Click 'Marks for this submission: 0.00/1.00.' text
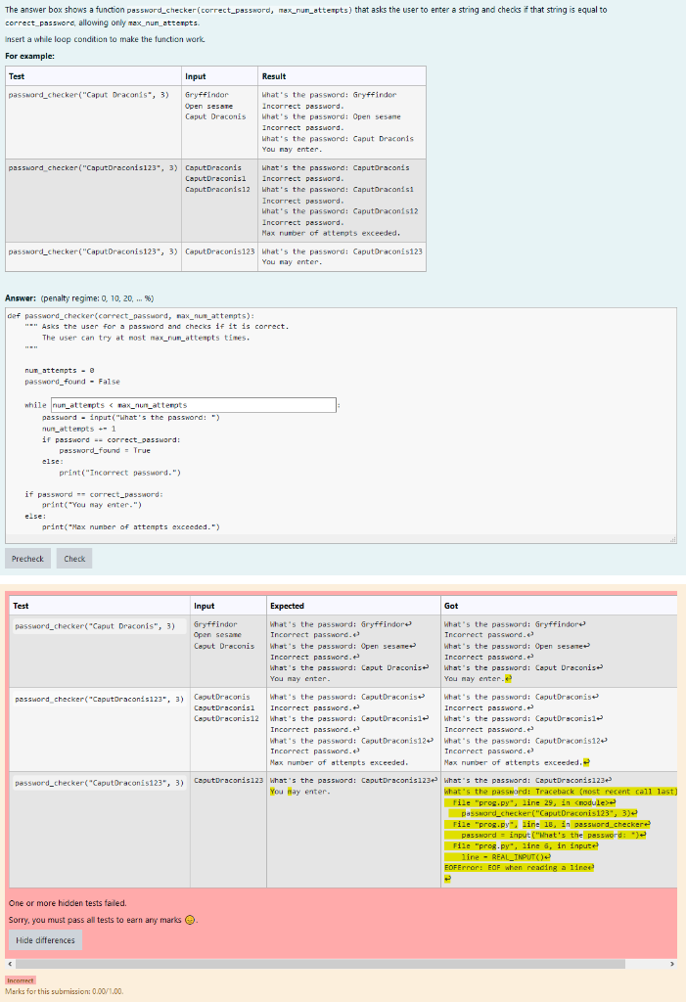This screenshot has width=686, height=1002. tap(65, 992)
